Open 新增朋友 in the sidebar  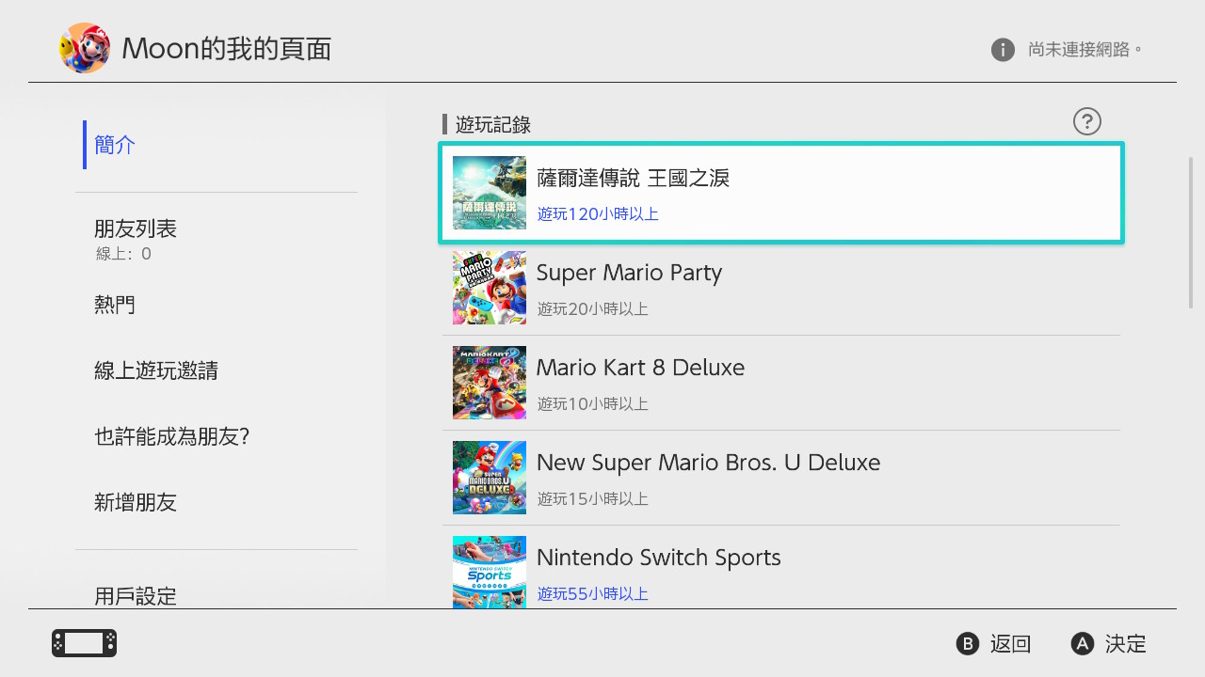click(136, 502)
